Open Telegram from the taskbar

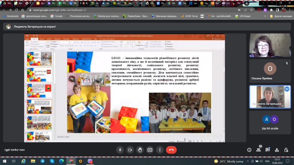point(42,161)
